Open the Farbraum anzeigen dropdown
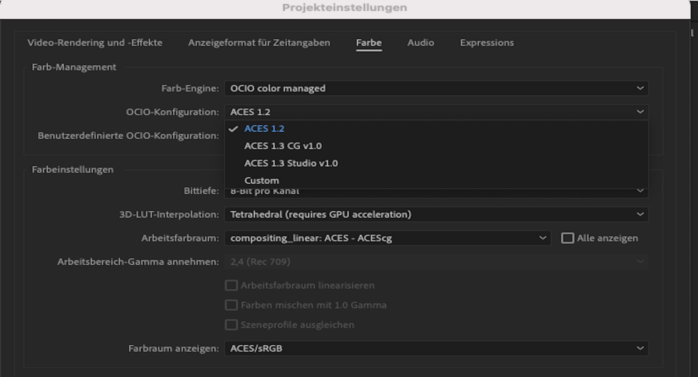698x377 pixels. [x=436, y=348]
